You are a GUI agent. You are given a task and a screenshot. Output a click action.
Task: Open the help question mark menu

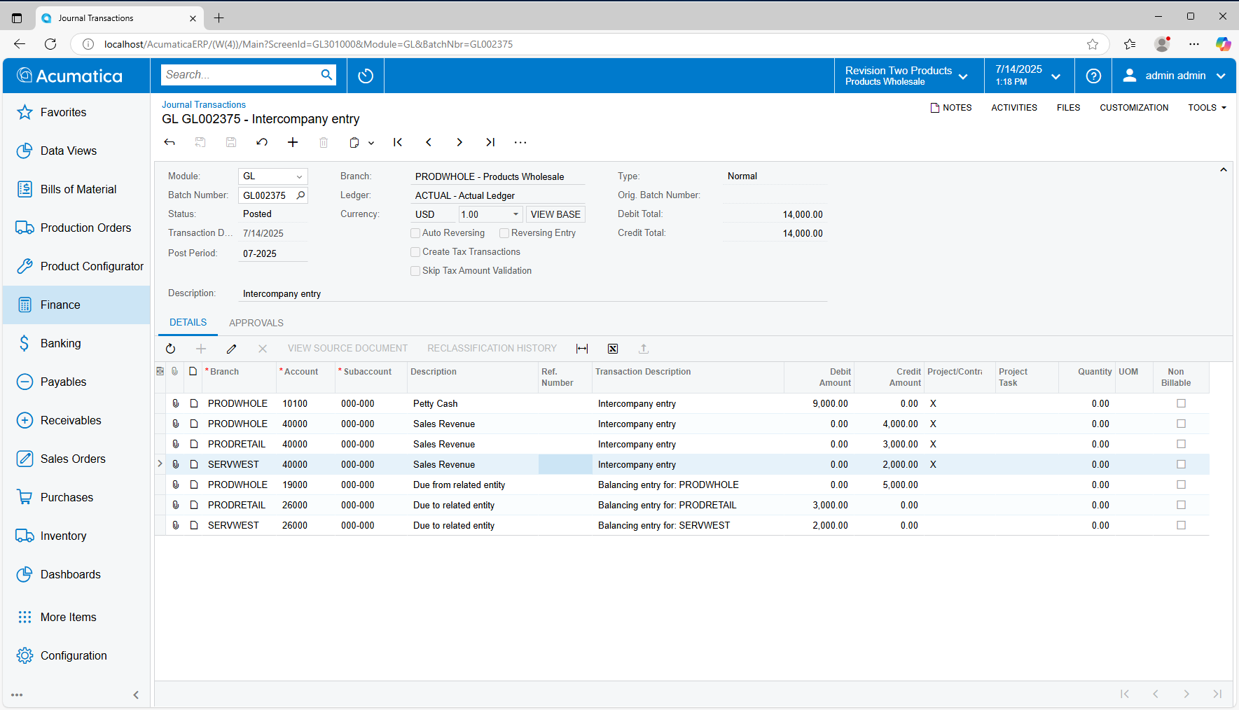[1093, 76]
